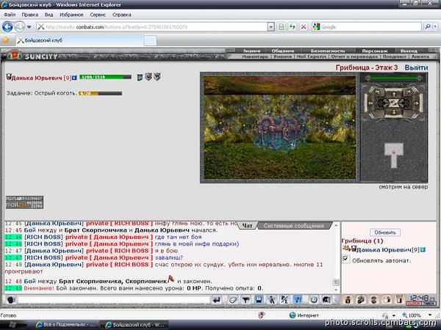The image size is (441, 330).
Task: Go back with the browser Back arrow
Action: pos(7,27)
